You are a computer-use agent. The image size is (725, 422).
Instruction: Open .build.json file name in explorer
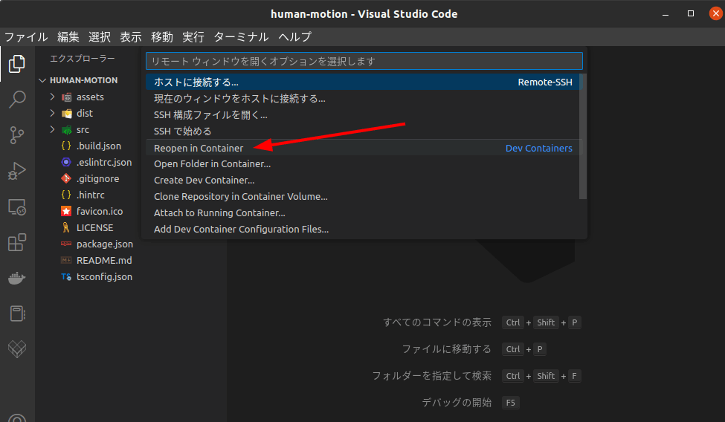coord(99,146)
